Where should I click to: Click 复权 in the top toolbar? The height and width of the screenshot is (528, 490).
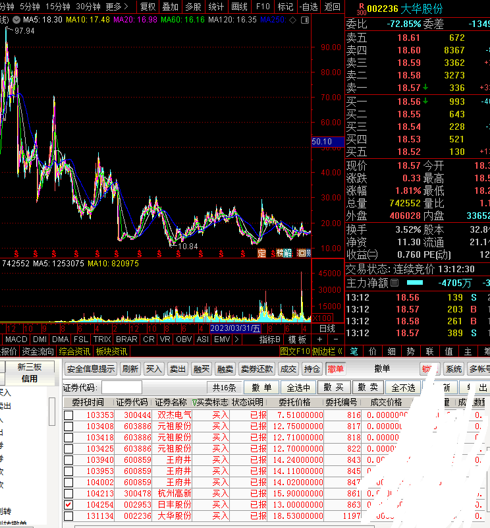148,7
